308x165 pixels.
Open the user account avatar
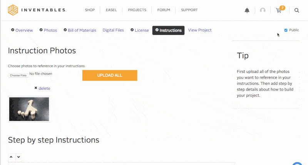[263, 10]
